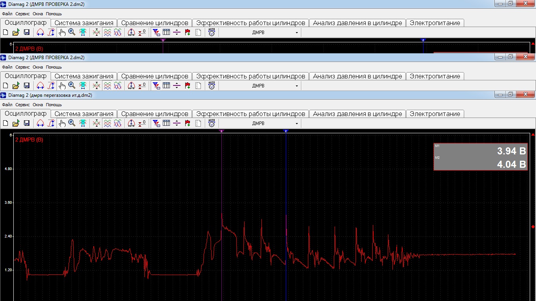Screen dimensions: 536x301
Task: Switch to Сравнение цилиндров tab, перегазовка window
Action: pos(155,114)
